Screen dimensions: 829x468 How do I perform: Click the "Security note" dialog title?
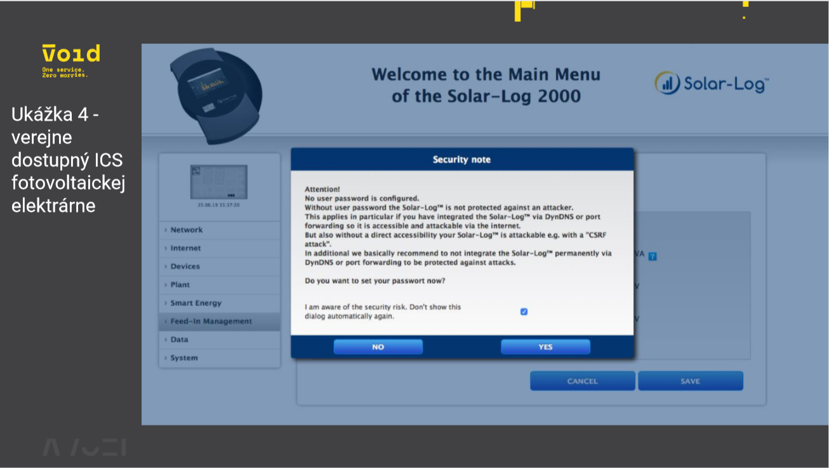tap(461, 159)
